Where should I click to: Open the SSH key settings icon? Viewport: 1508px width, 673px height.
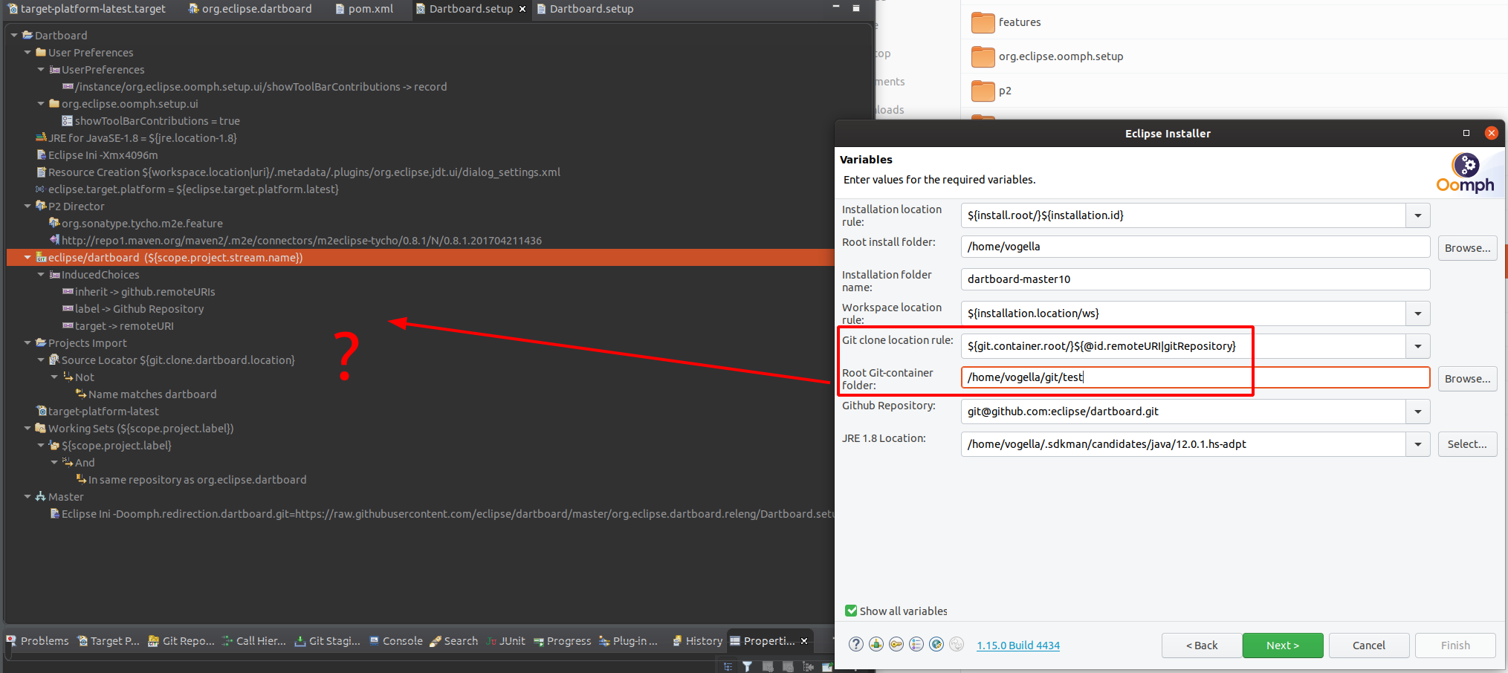pyautogui.click(x=896, y=644)
